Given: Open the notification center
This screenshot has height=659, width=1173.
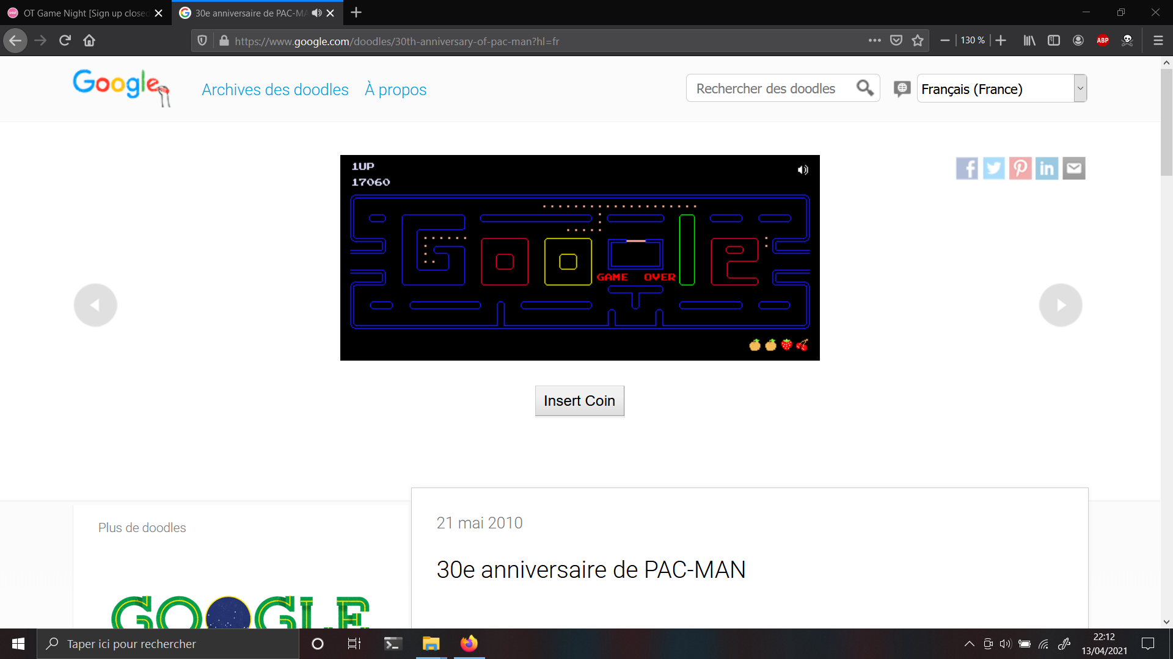Looking at the screenshot, I should pos(1148,644).
